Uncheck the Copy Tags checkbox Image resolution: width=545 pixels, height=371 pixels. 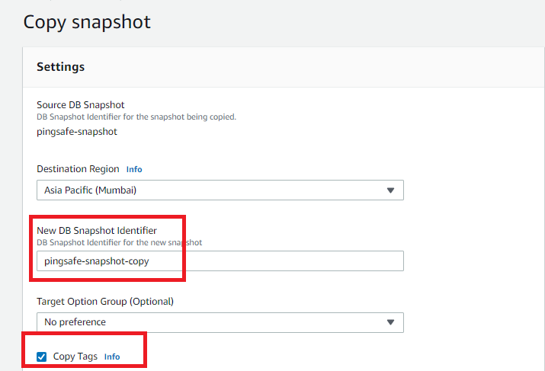click(41, 357)
